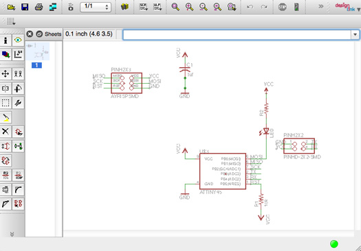
Task: Open the Use library books icon
Action: [124, 7]
